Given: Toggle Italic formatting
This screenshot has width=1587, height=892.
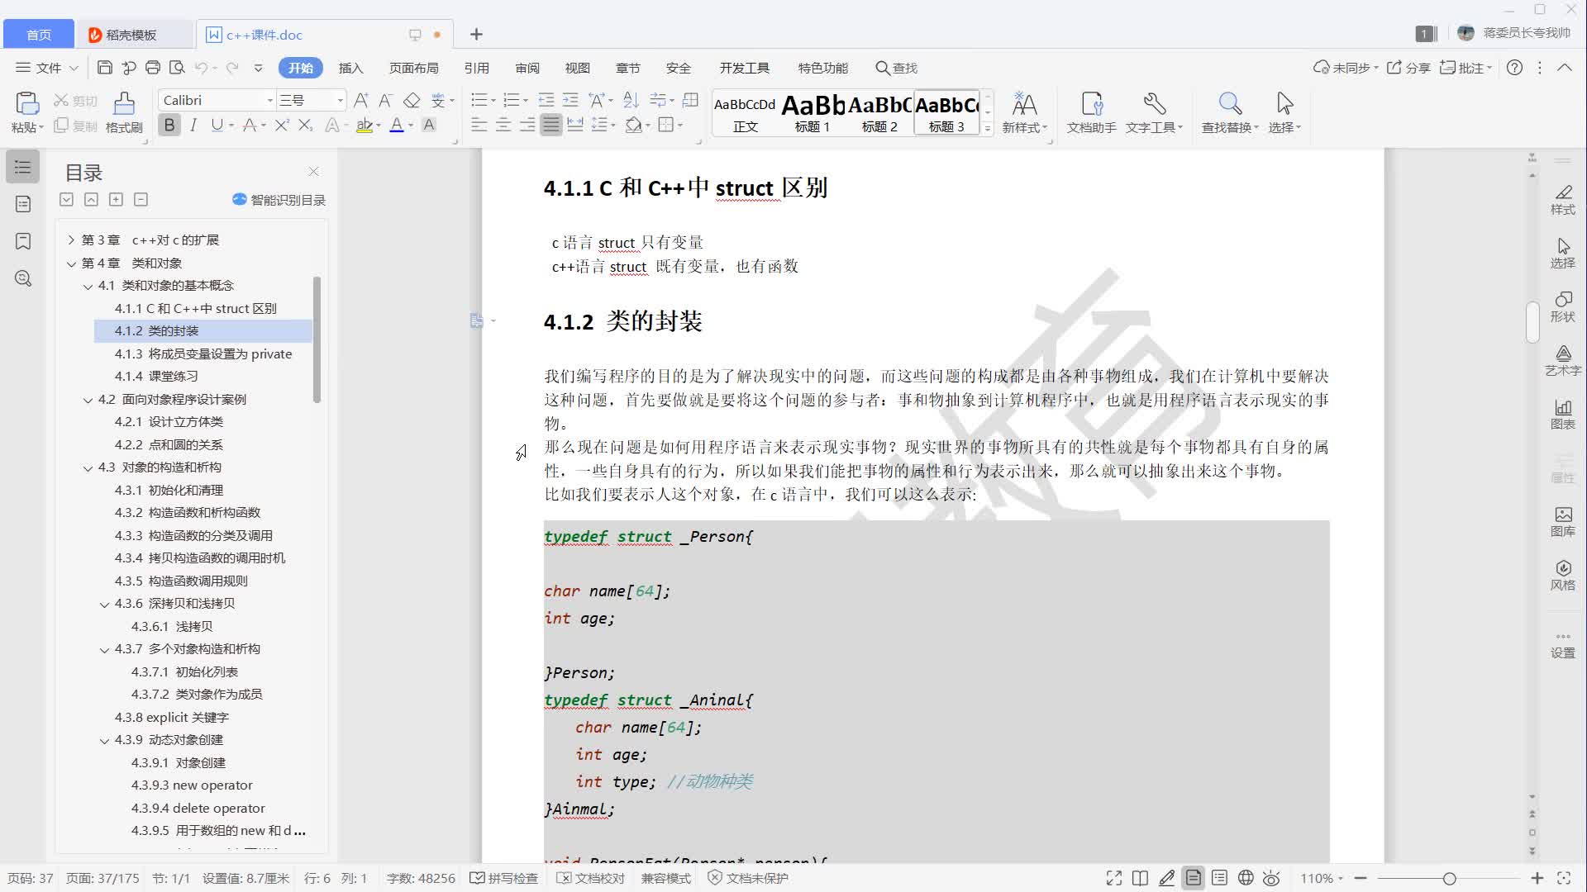Looking at the screenshot, I should click(x=193, y=125).
